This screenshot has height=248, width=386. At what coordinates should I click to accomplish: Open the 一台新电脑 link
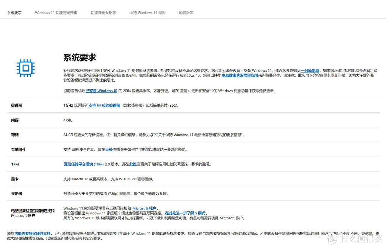point(310,70)
